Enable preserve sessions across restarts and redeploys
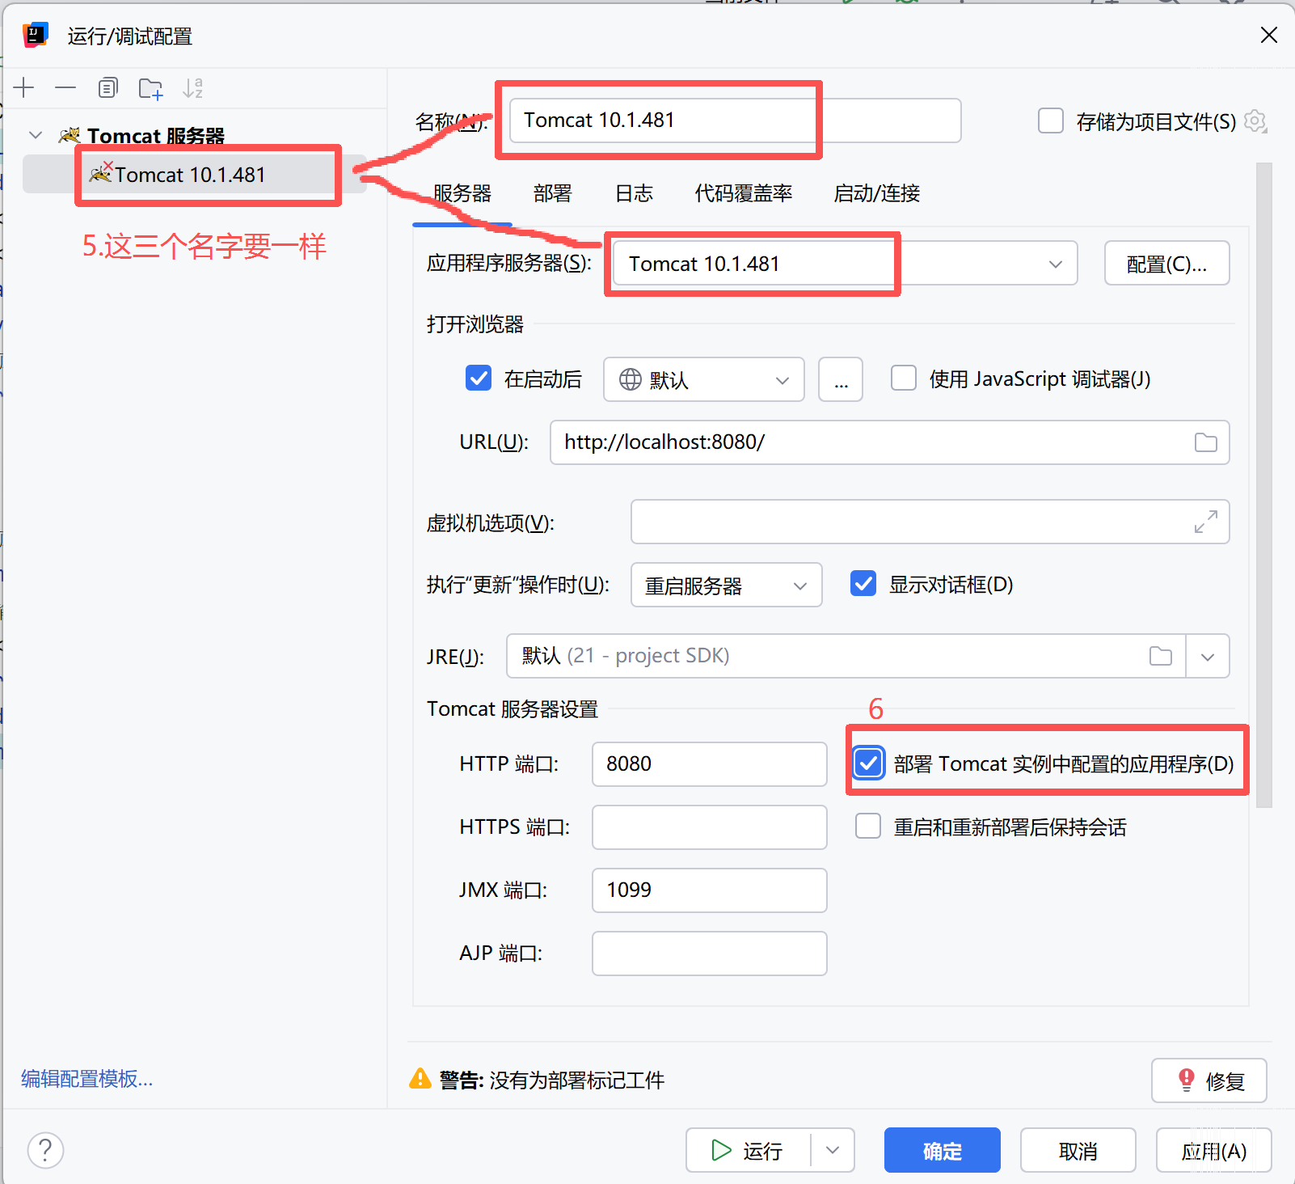Viewport: 1295px width, 1184px height. click(x=868, y=826)
